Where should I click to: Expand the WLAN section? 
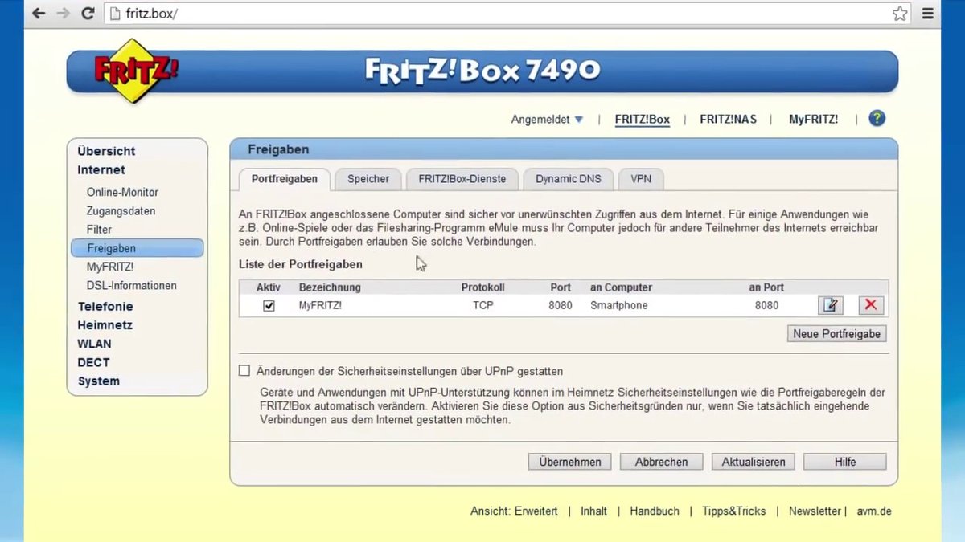pos(94,344)
